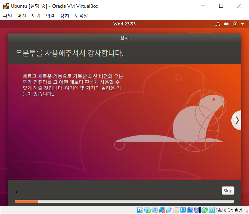249x214 pixels.
Task: Click the Ubuntu volume speaker indicator
Action: (226, 24)
